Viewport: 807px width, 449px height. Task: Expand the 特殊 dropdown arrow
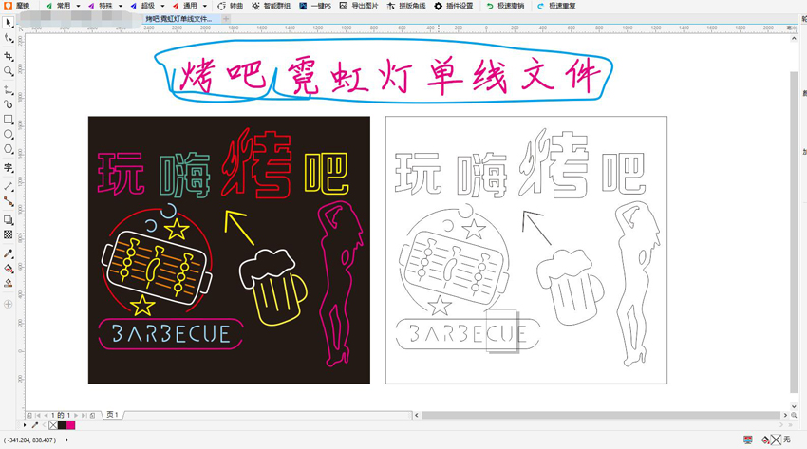click(x=121, y=6)
